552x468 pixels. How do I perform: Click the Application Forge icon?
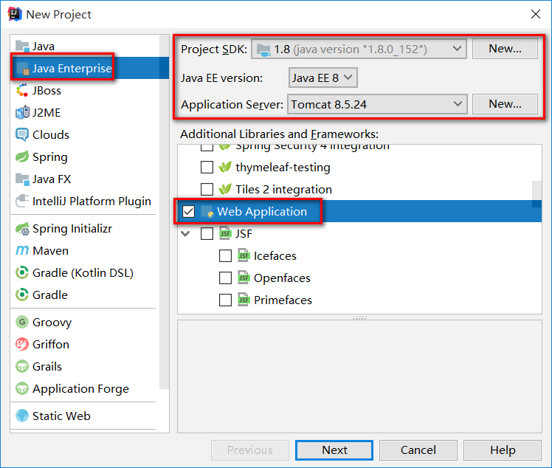(x=22, y=389)
